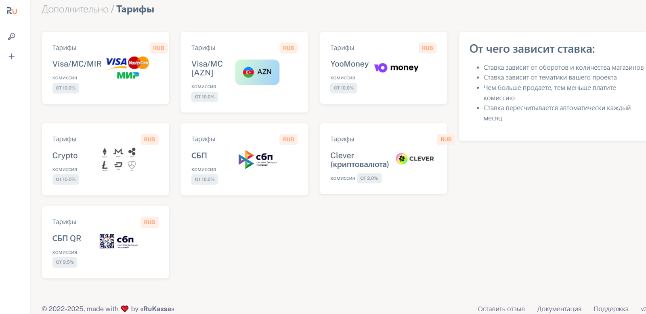Click the RUB badge on Visa/MC/MIR card

[158, 48]
